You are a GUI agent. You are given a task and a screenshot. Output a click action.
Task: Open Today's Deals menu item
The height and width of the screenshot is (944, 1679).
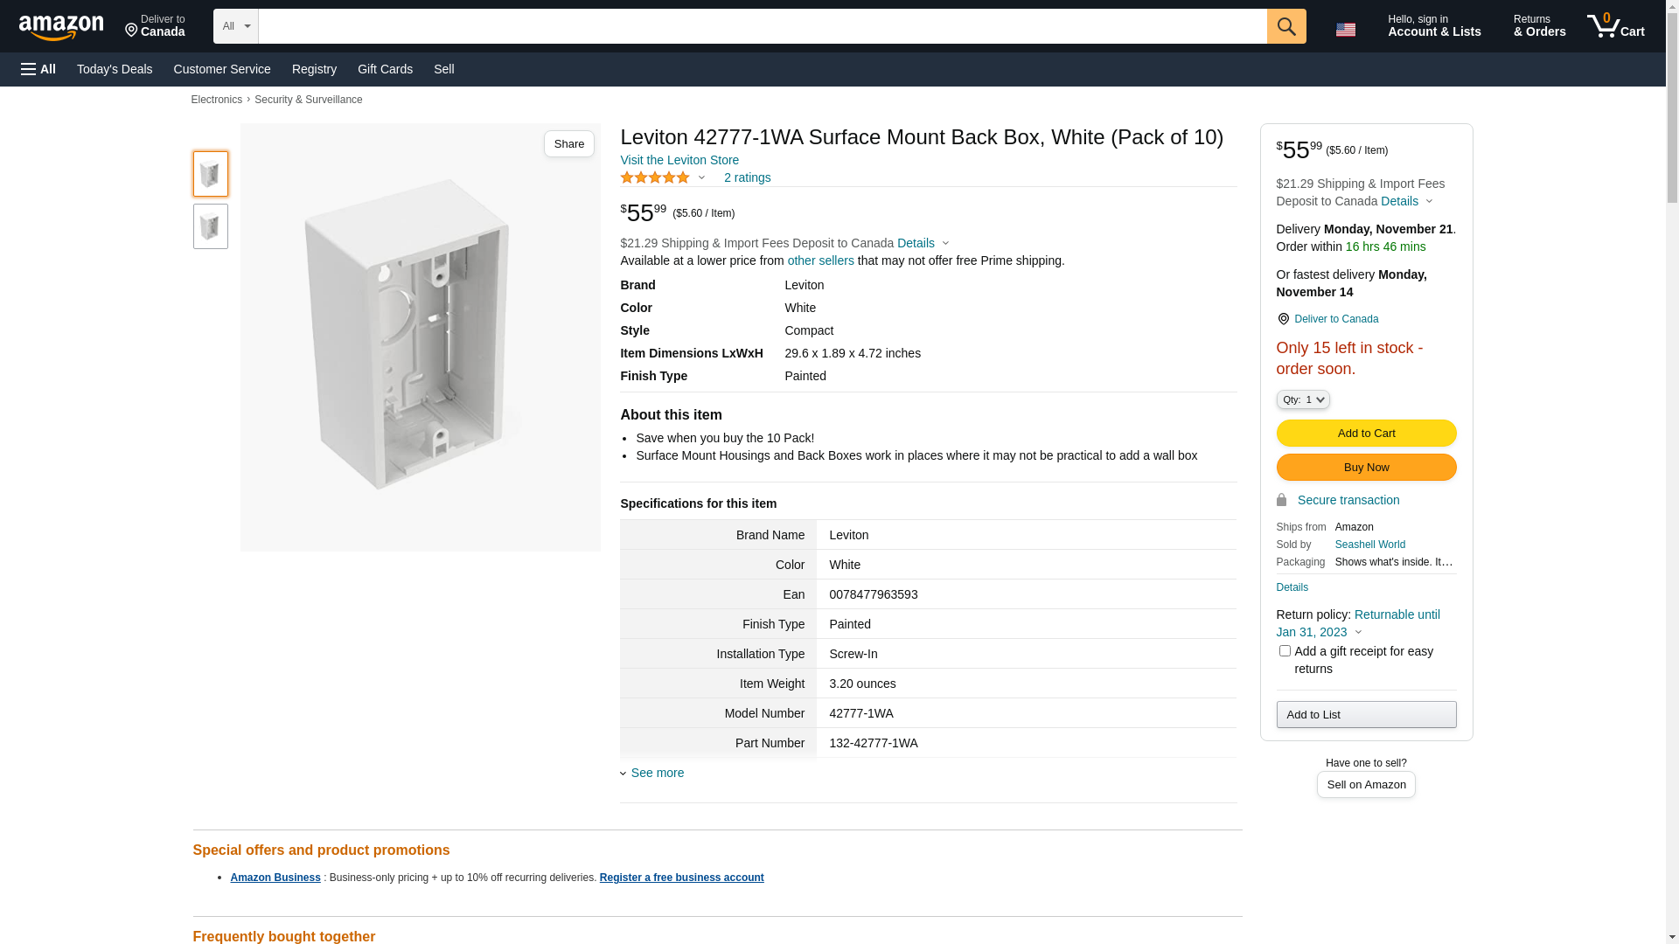click(x=115, y=69)
